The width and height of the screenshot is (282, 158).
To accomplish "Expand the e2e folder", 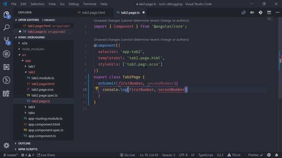I will [x=25, y=43].
